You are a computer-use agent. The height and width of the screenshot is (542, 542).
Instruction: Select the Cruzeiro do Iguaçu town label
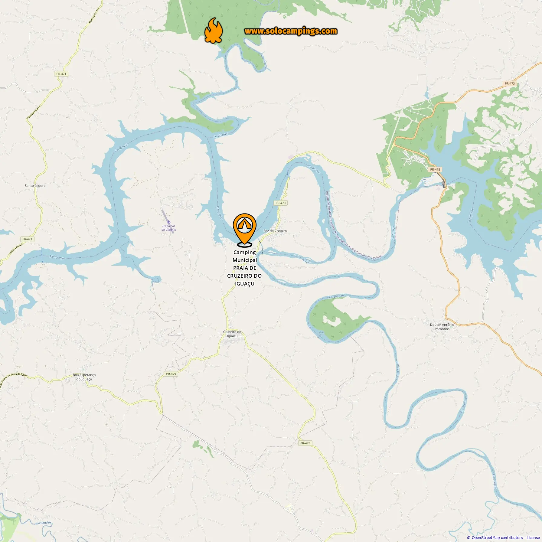(x=232, y=334)
